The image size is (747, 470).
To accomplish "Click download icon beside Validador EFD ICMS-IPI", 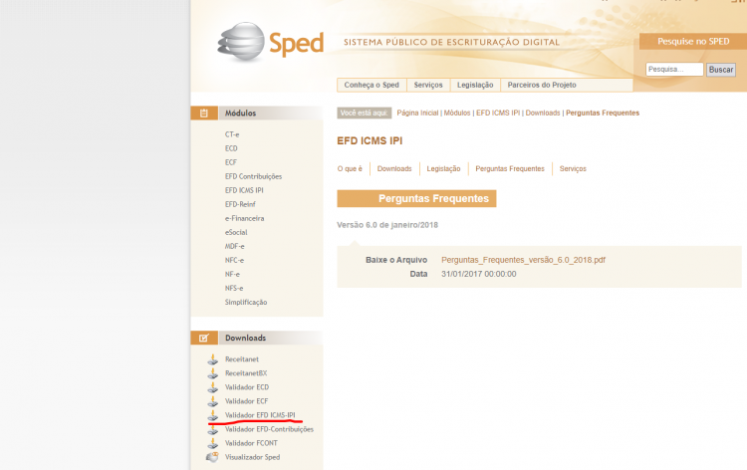I will tap(212, 415).
